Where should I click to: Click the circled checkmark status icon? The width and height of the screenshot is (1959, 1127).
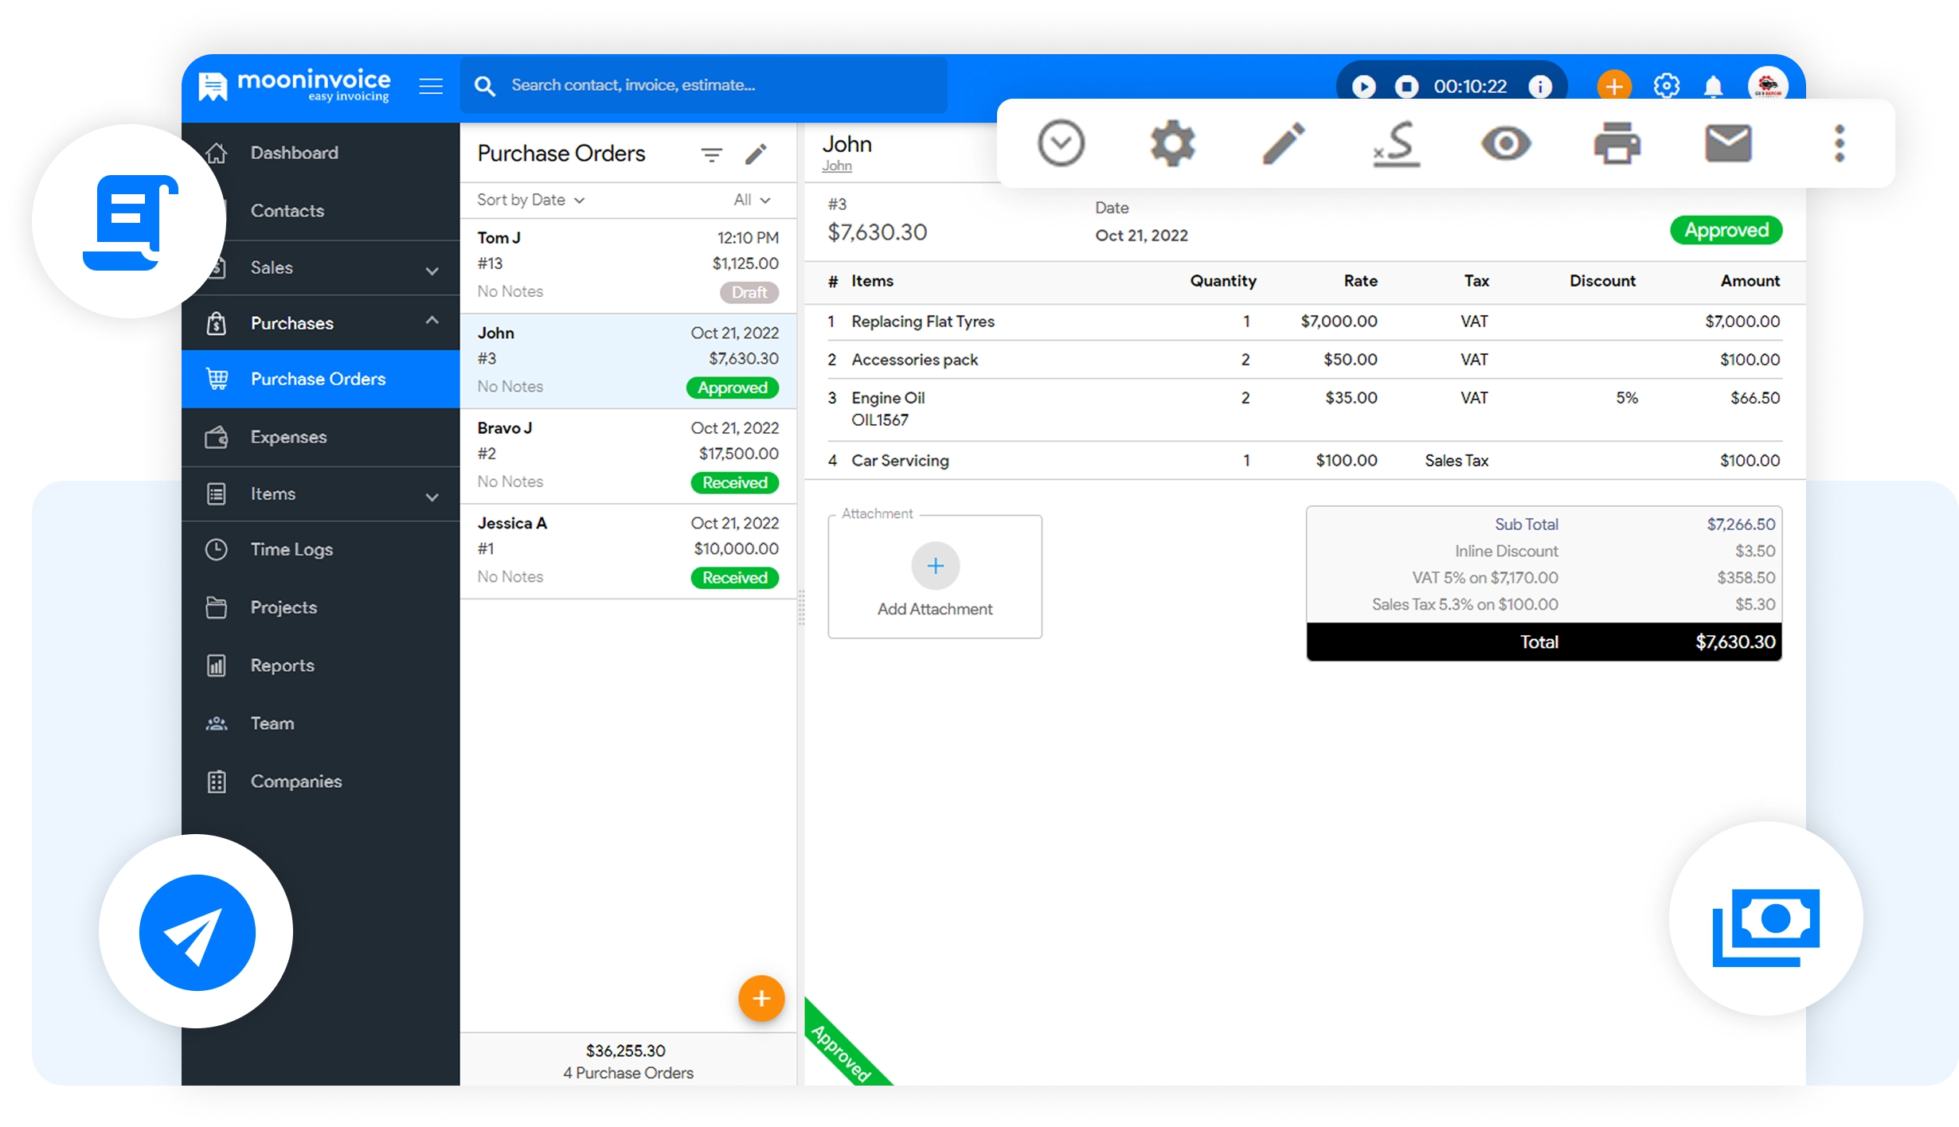click(x=1061, y=144)
